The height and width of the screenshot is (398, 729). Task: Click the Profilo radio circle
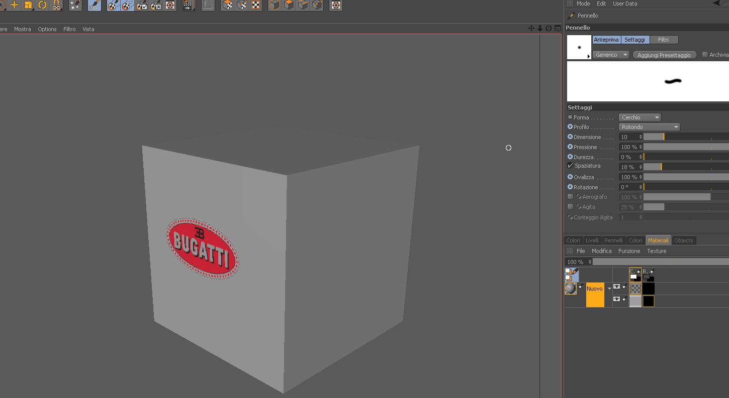(570, 127)
